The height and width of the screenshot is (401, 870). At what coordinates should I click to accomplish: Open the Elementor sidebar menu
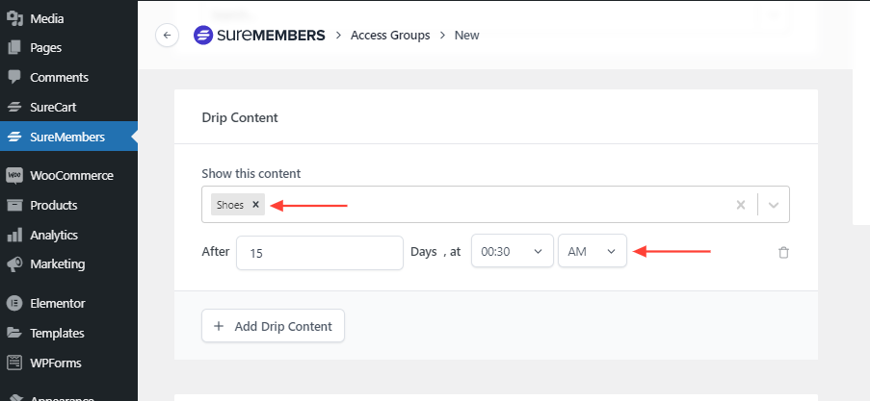(x=57, y=303)
